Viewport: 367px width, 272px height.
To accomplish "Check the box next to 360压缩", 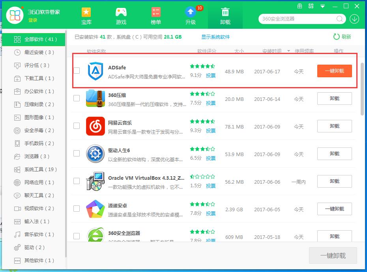I will pos(77,98).
